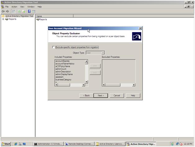
Task: Click the Help button in the wizard
Action: pos(133,96)
